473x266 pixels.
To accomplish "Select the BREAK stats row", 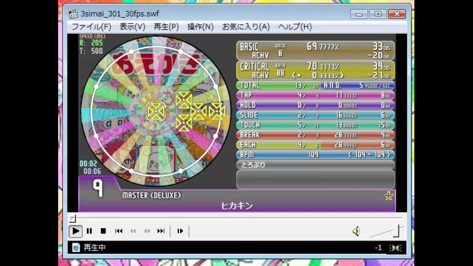I will [315, 135].
